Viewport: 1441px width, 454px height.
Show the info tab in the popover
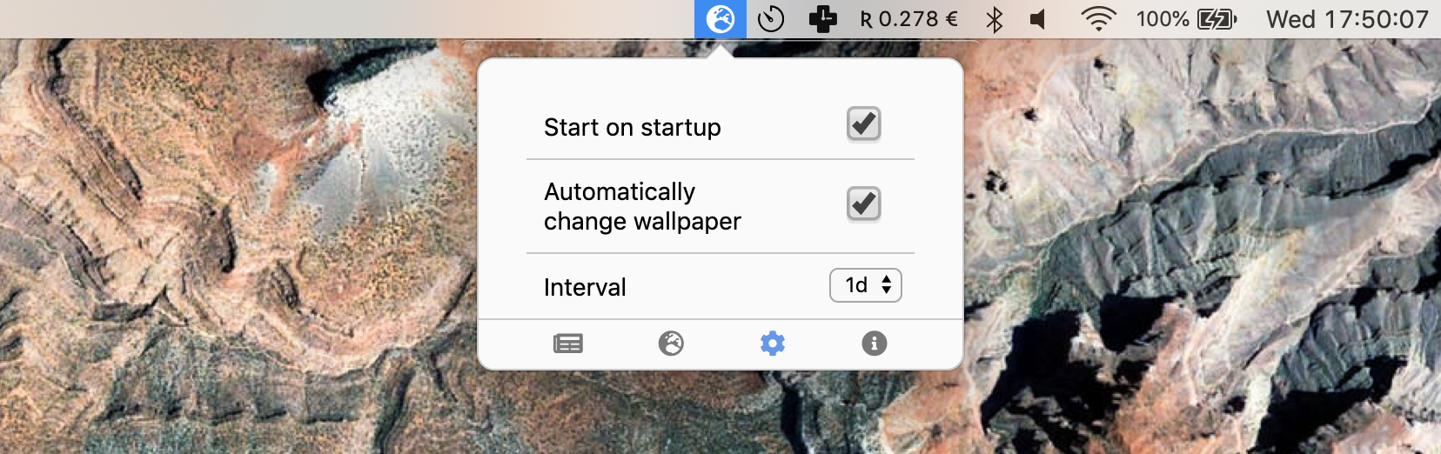pos(875,344)
